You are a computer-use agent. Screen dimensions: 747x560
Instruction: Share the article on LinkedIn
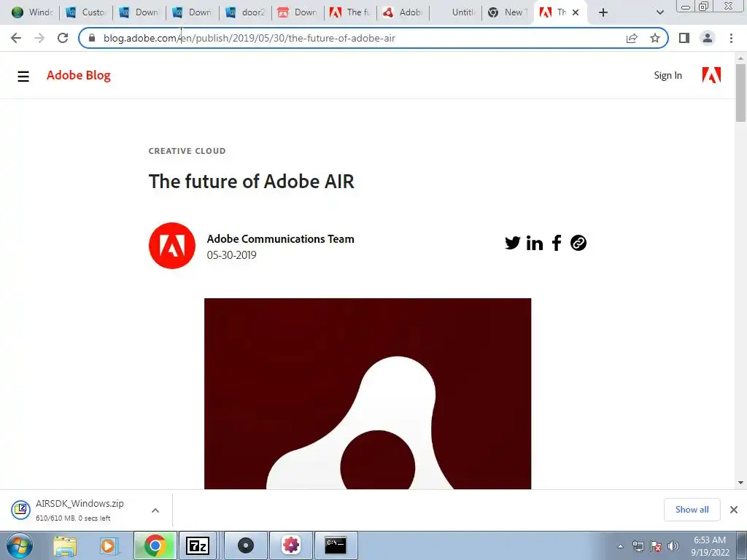(x=535, y=243)
